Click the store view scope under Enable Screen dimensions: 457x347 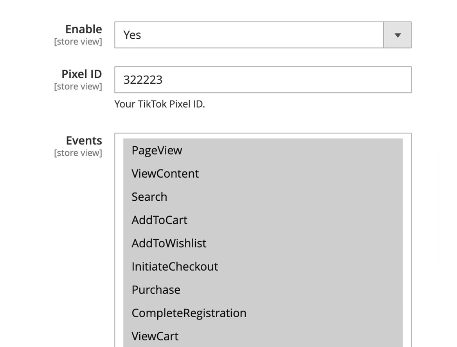(78, 42)
